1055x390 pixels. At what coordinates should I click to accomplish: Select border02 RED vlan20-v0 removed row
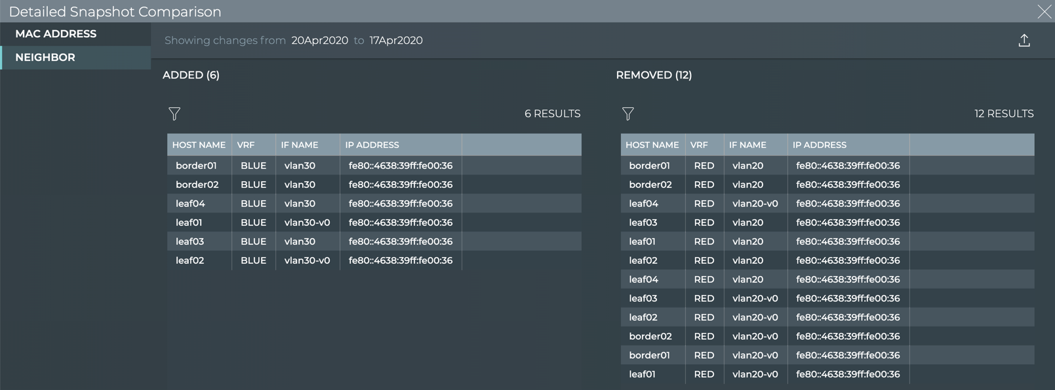[x=827, y=336]
